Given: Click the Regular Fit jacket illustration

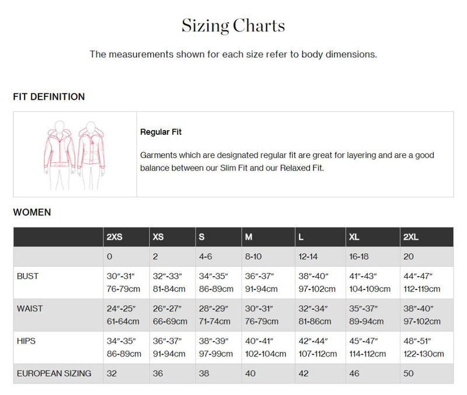Looking at the screenshot, I should coord(75,155).
